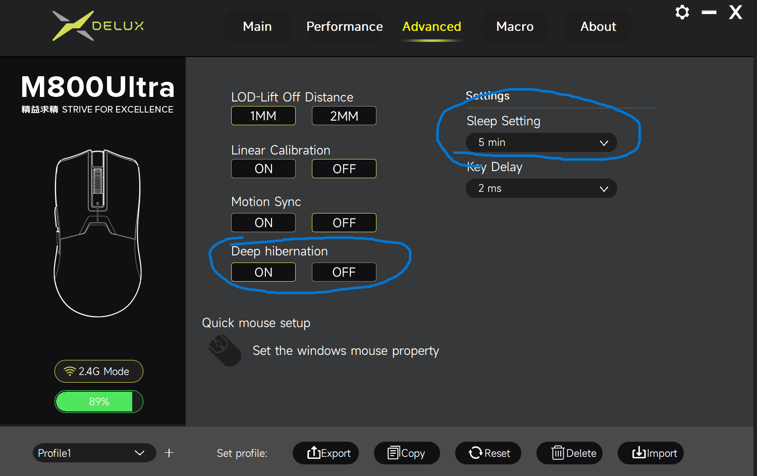757x476 pixels.
Task: Open the settings gear icon
Action: tap(682, 12)
